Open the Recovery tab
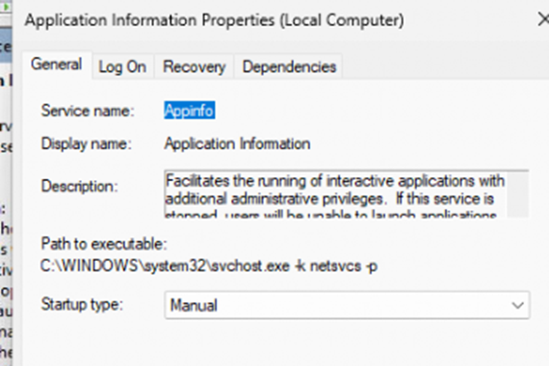Image resolution: width=549 pixels, height=366 pixels. click(x=195, y=66)
